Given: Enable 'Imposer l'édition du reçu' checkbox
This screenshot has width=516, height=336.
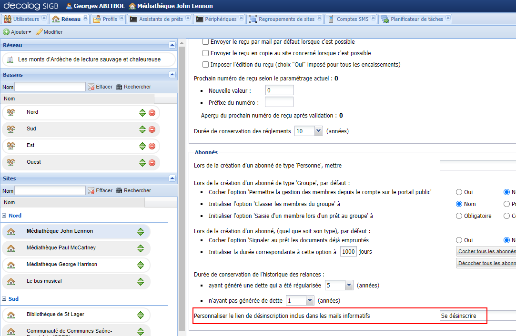Looking at the screenshot, I should point(206,65).
